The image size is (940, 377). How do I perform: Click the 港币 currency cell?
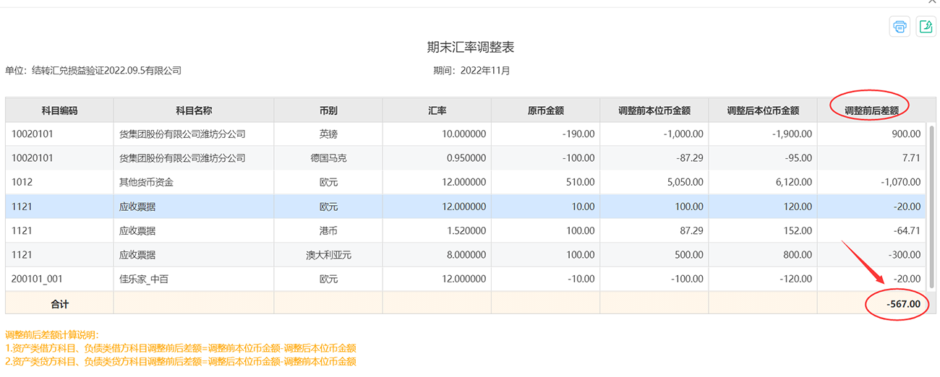328,230
